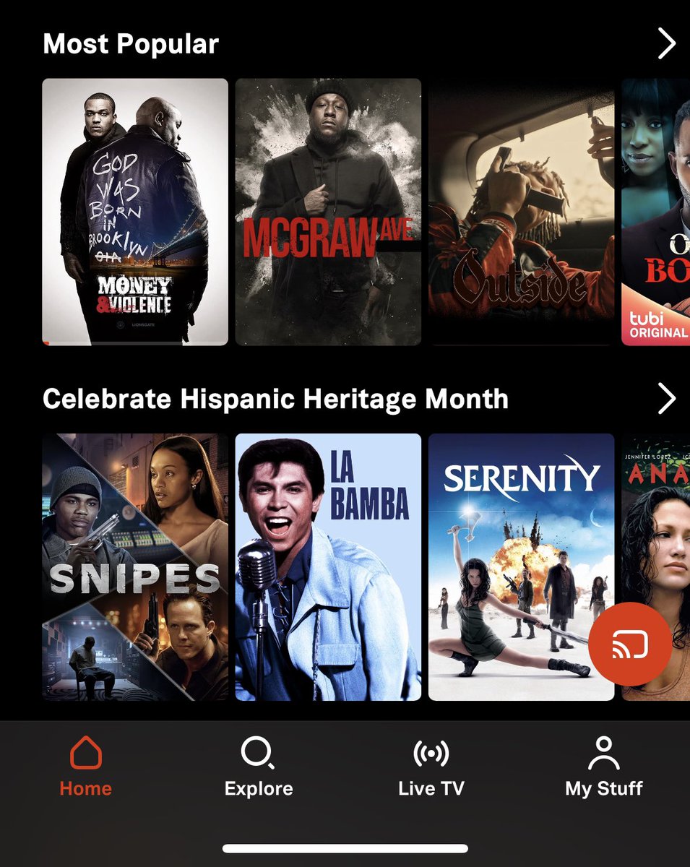Switch to the Live TV tab label
The image size is (690, 867).
[x=431, y=788]
